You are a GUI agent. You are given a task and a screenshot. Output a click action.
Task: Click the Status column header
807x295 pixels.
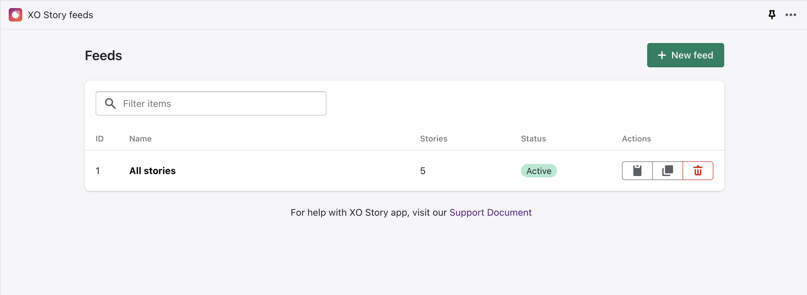tap(533, 139)
